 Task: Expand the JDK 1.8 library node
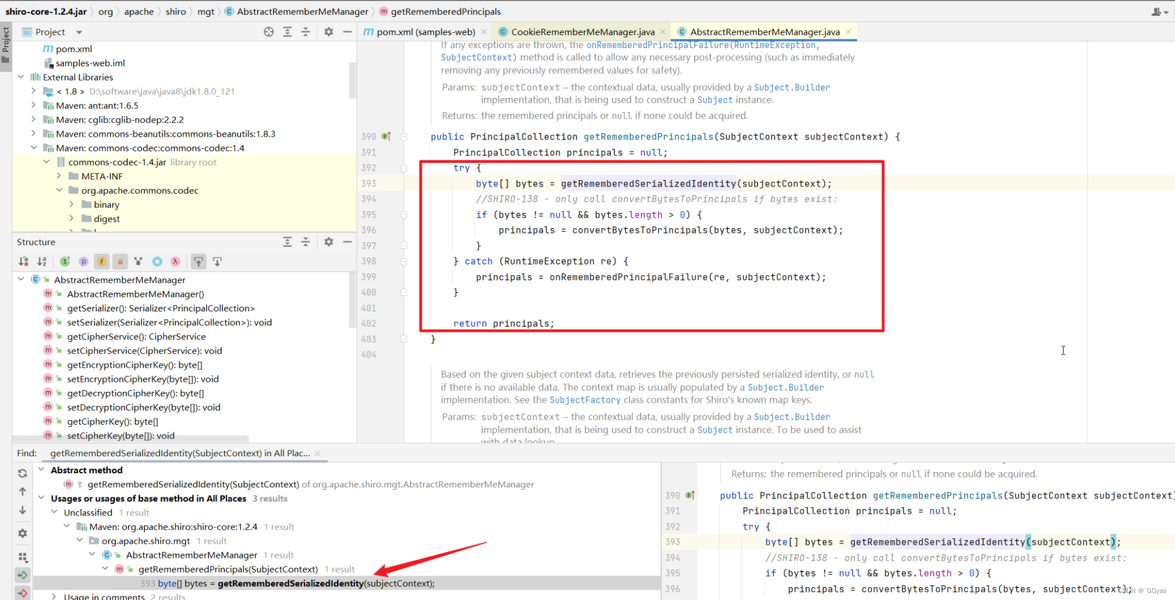(33, 91)
